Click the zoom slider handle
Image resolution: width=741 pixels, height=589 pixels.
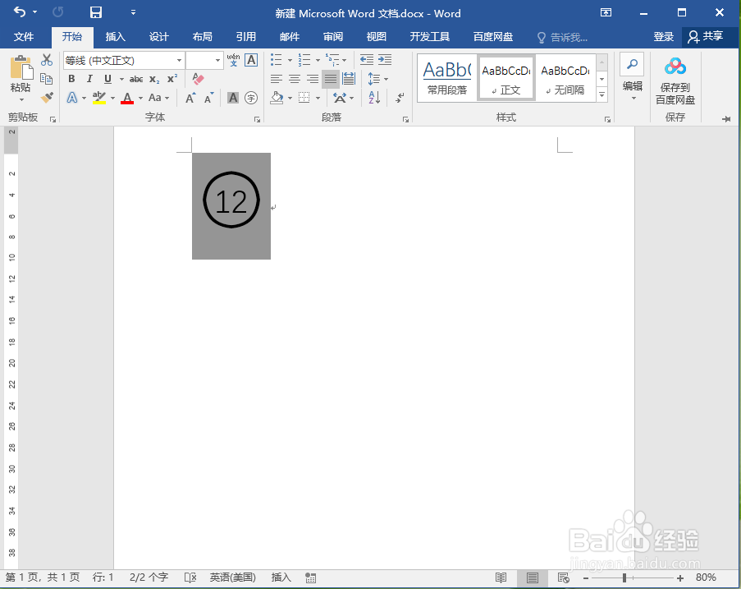tap(624, 577)
